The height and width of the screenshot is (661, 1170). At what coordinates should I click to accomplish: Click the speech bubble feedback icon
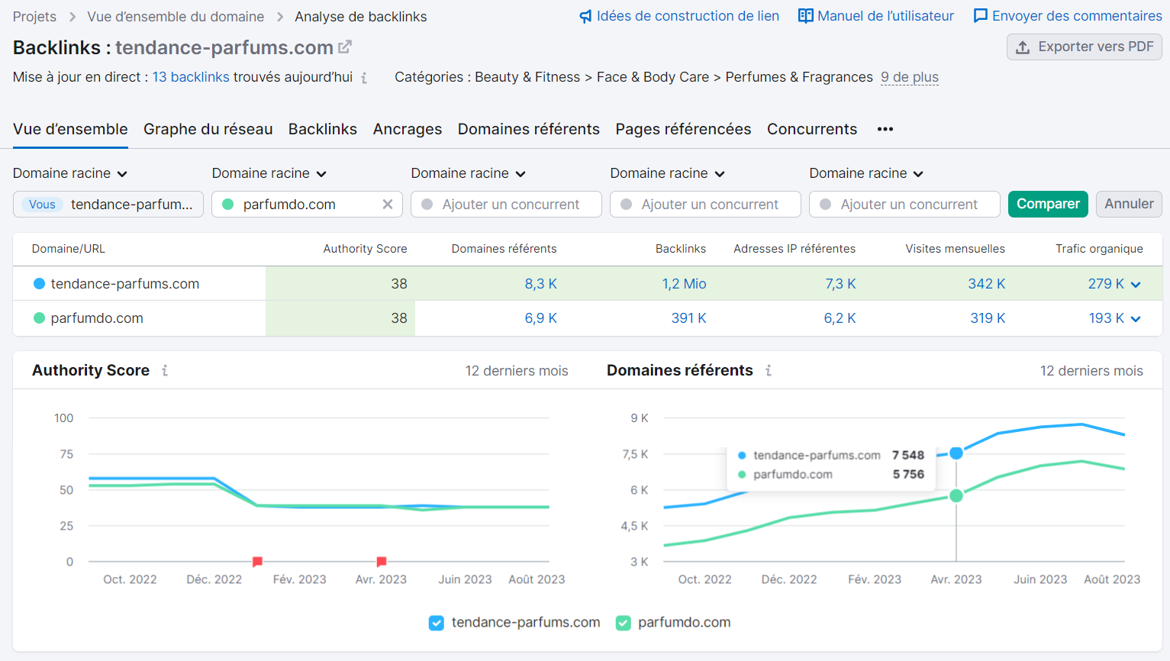[981, 16]
